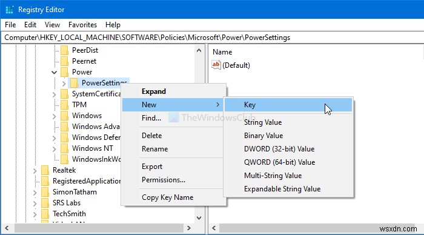Viewport: 424px width, 235px height.
Task: Expand the TechSmith key arrow
Action: point(35,214)
